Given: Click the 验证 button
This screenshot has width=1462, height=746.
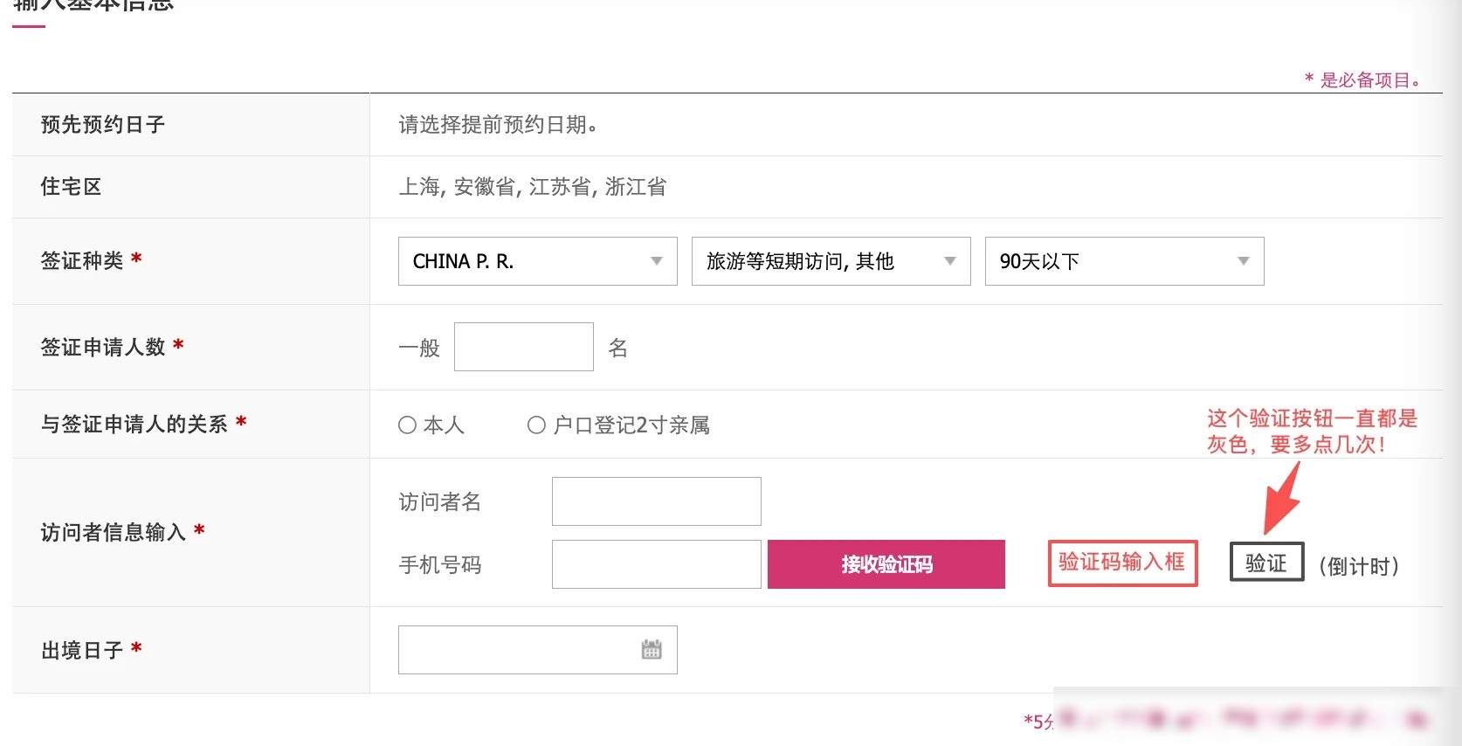Looking at the screenshot, I should 1266,563.
